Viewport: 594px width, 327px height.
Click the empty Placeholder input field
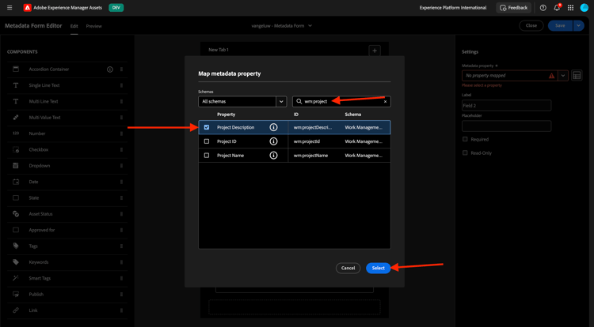pos(506,126)
